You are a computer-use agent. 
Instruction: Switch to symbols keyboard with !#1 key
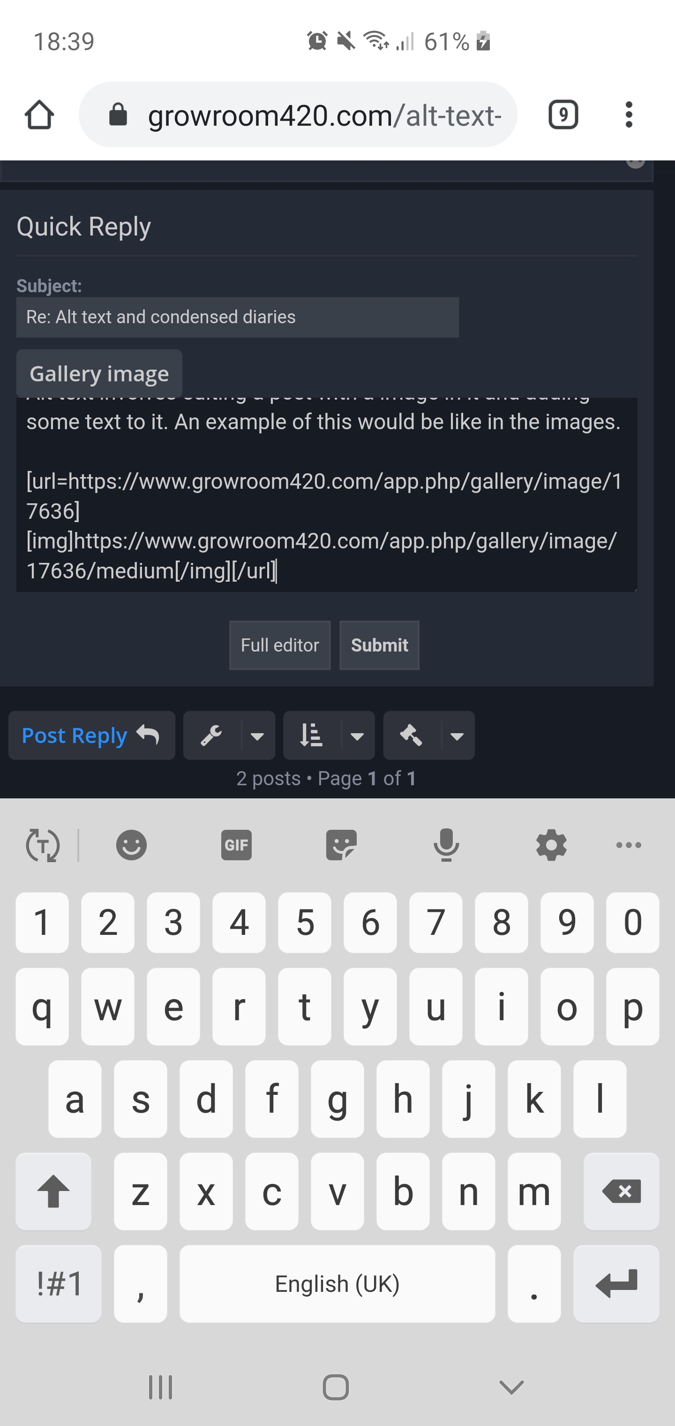[59, 1283]
